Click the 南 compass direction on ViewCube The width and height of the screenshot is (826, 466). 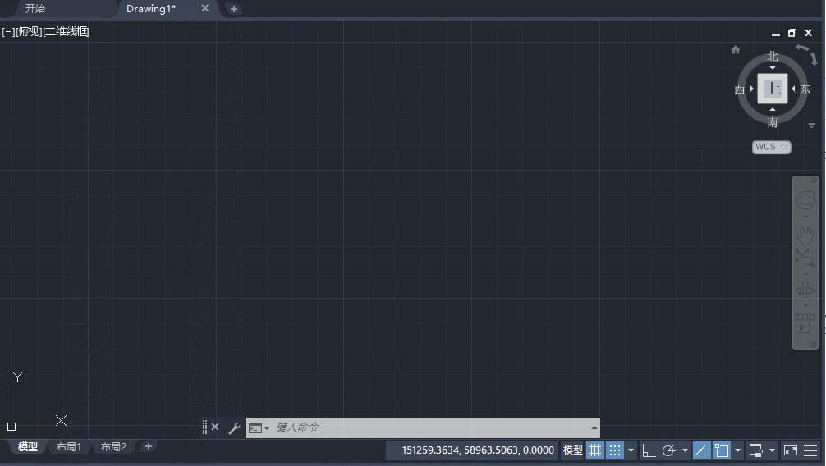coord(773,123)
